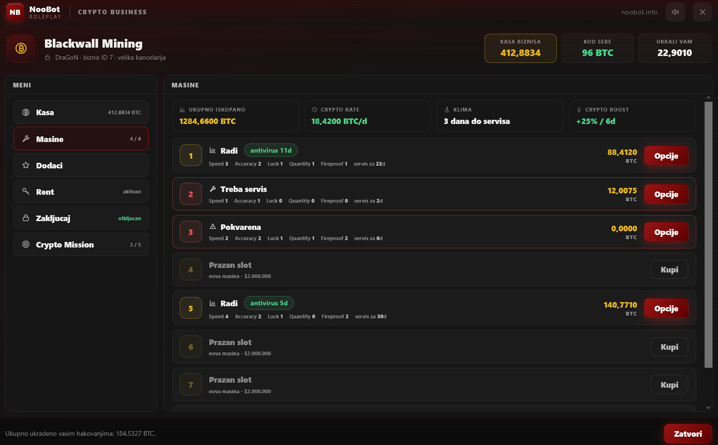The image size is (718, 445).
Task: Open Opcije for machine 2 needing service
Action: click(x=666, y=194)
